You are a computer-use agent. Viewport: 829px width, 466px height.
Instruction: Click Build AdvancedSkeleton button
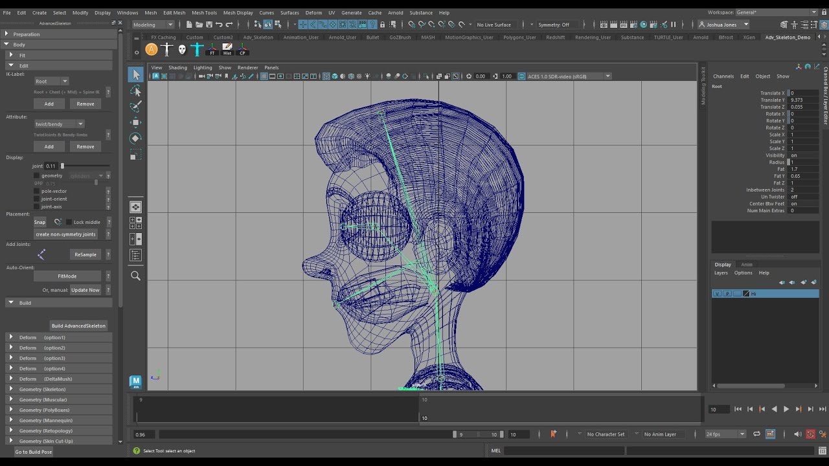click(x=78, y=326)
